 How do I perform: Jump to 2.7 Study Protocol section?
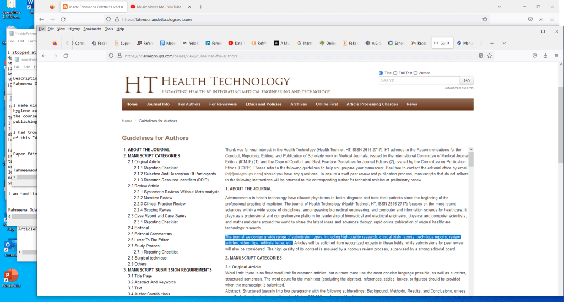(144, 246)
